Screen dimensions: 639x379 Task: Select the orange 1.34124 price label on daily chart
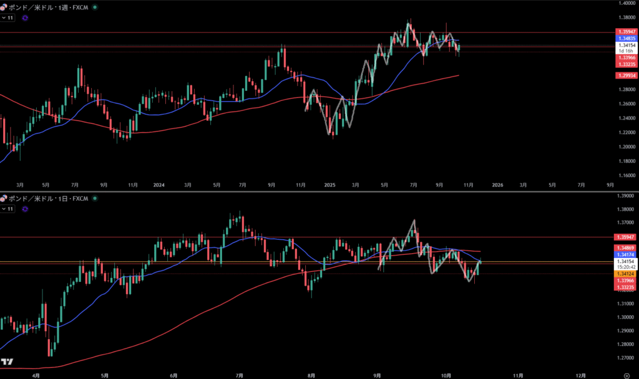tap(627, 274)
